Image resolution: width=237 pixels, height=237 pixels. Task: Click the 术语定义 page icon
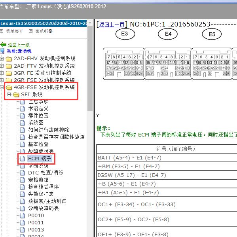point(23,109)
